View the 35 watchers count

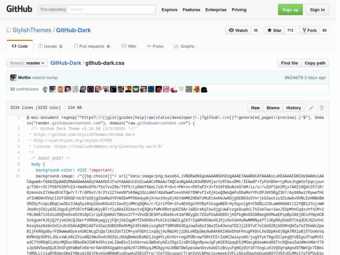(x=256, y=30)
